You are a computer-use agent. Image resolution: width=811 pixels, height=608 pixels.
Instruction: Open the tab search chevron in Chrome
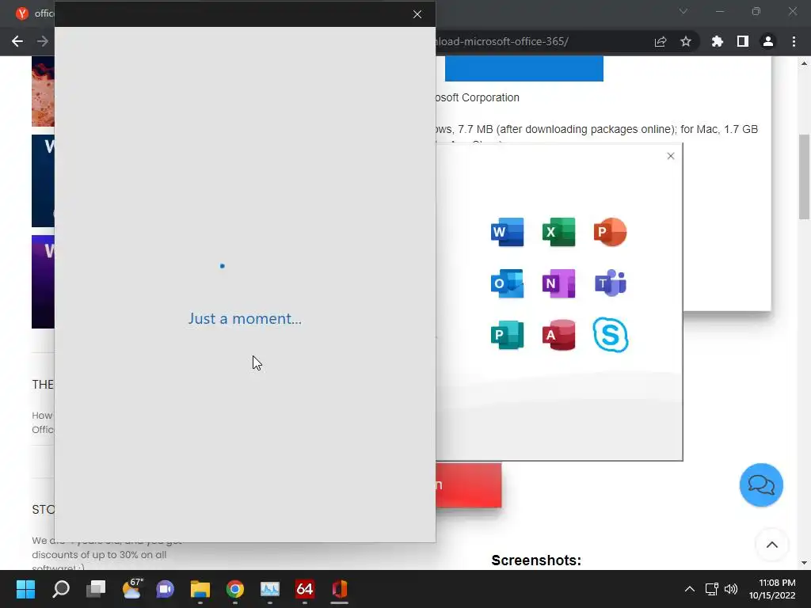pos(683,11)
